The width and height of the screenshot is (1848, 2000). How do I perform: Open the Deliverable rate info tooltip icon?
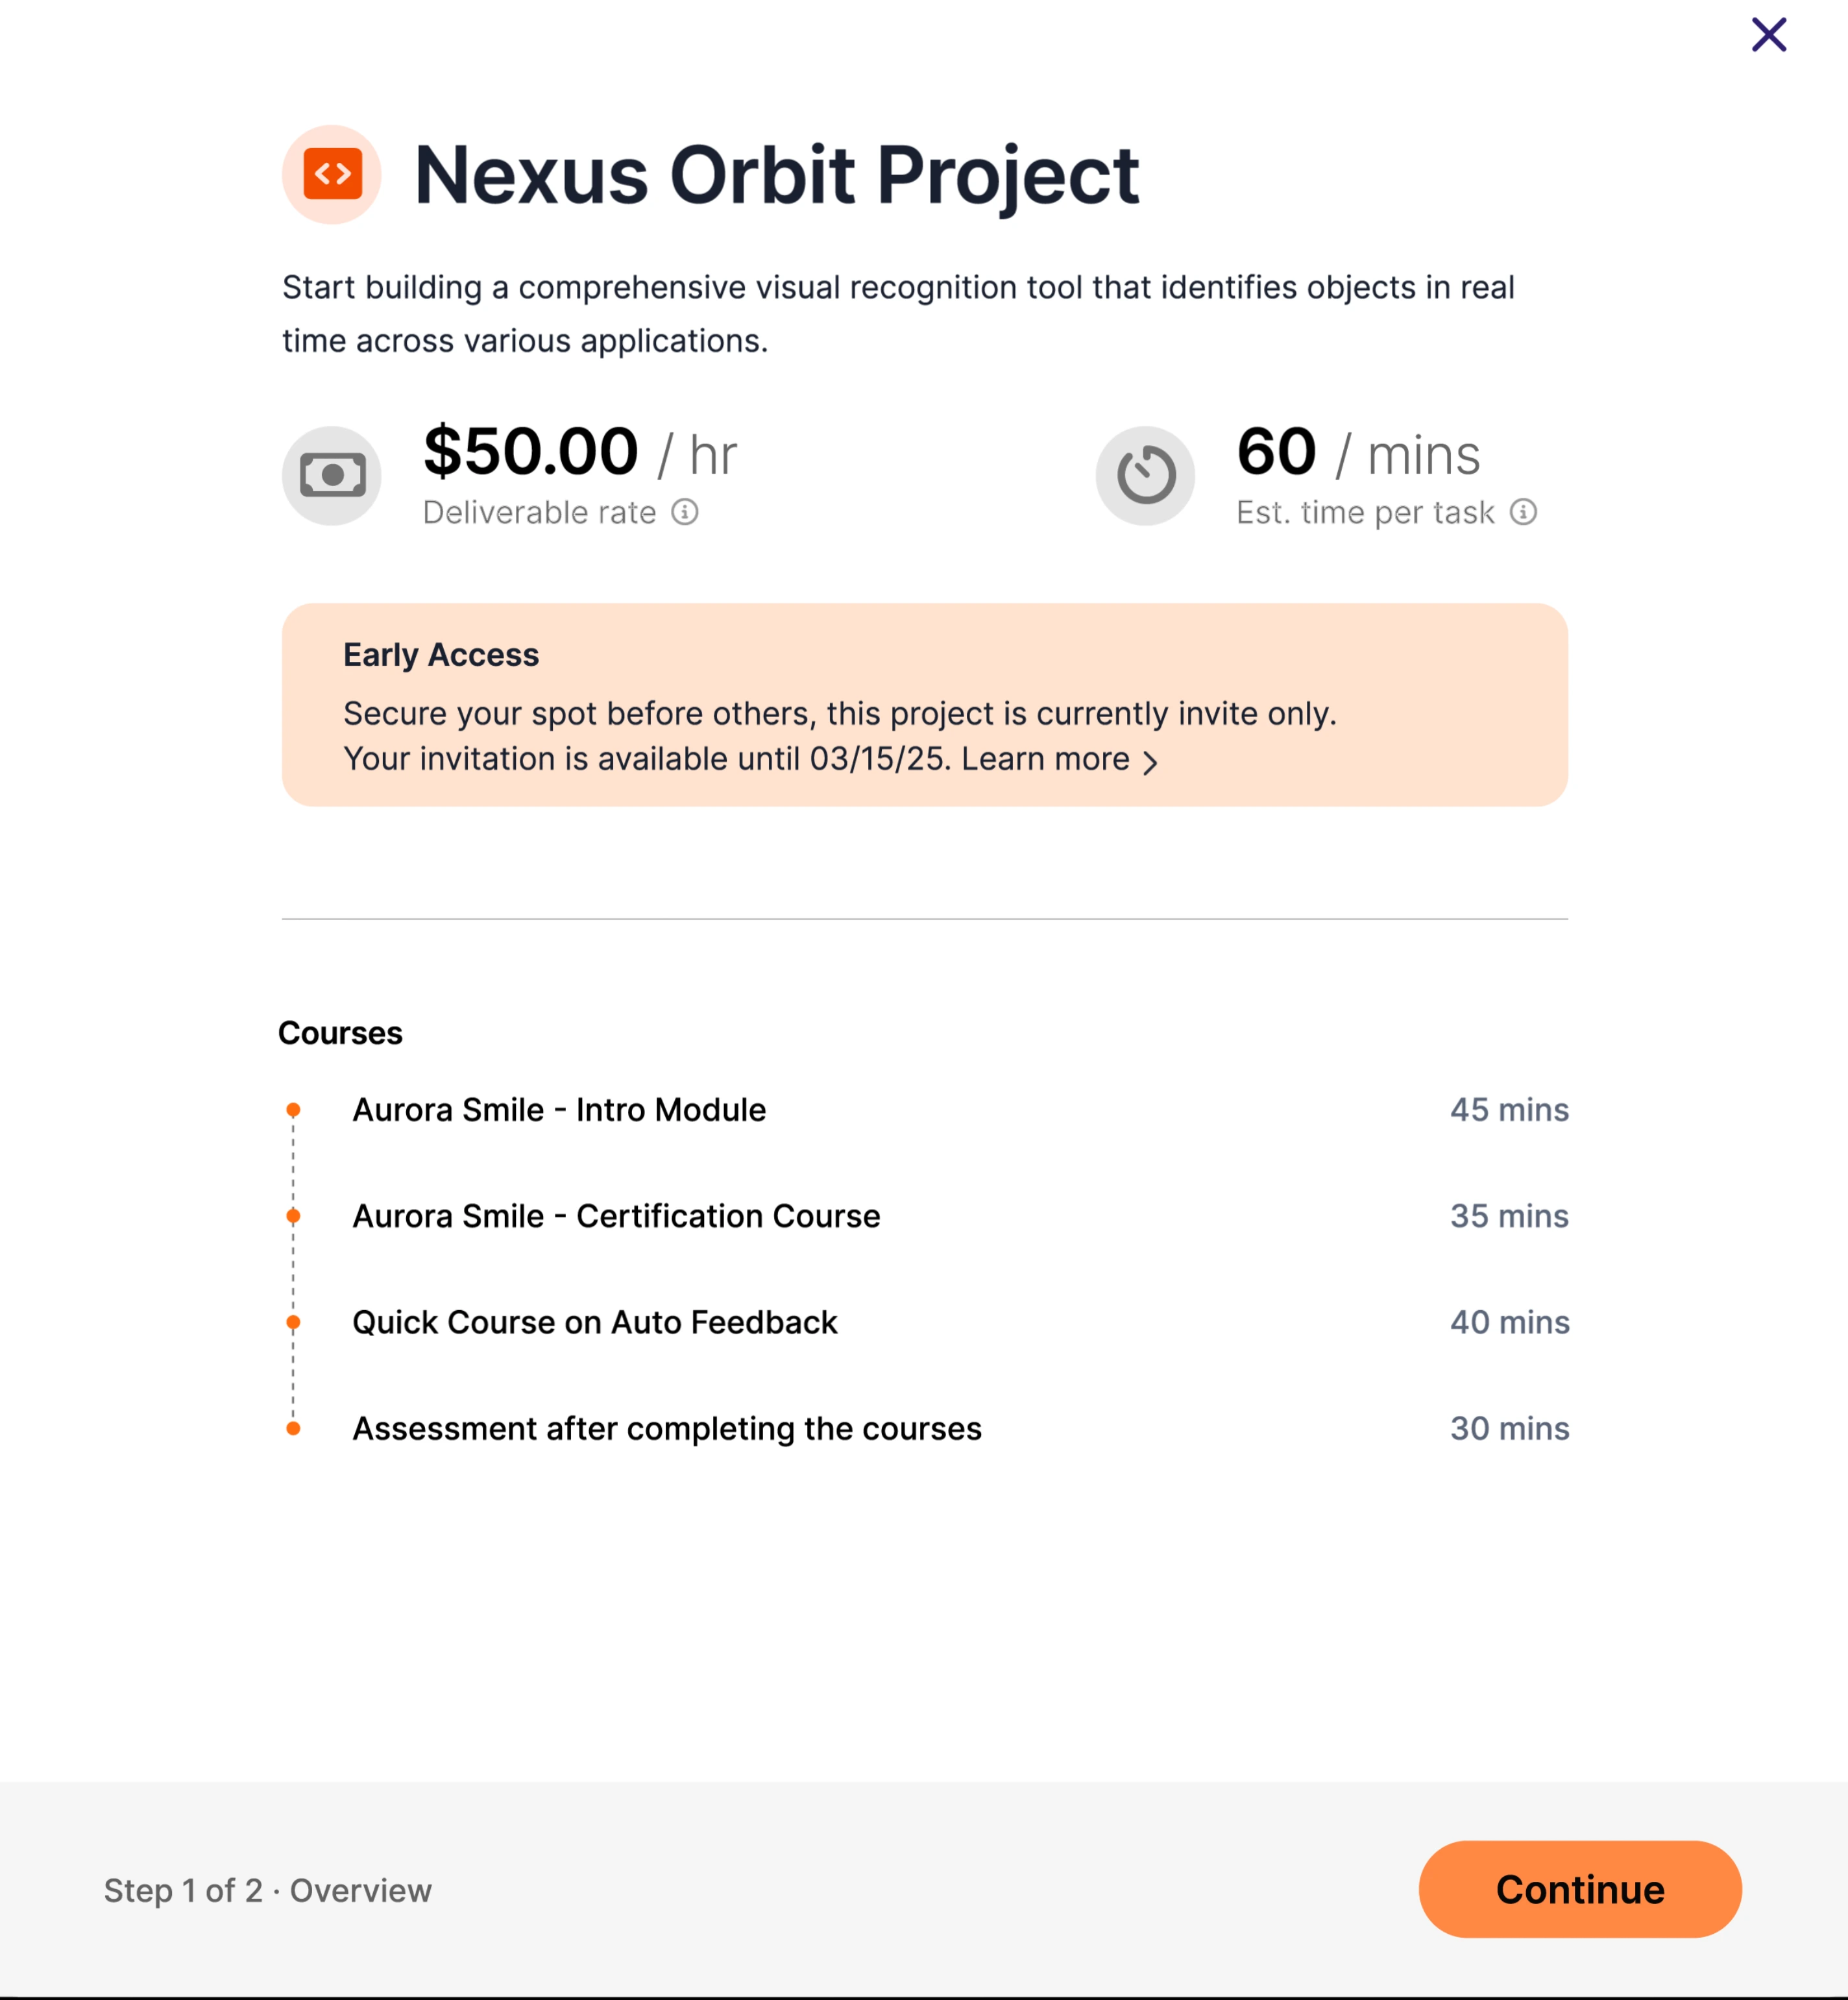point(685,512)
